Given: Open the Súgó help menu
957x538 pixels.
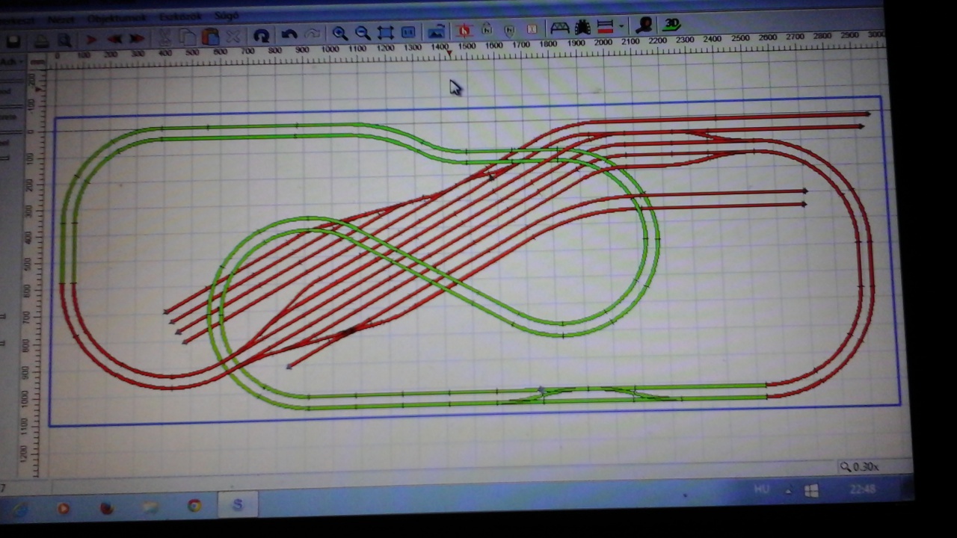Looking at the screenshot, I should pyautogui.click(x=227, y=16).
